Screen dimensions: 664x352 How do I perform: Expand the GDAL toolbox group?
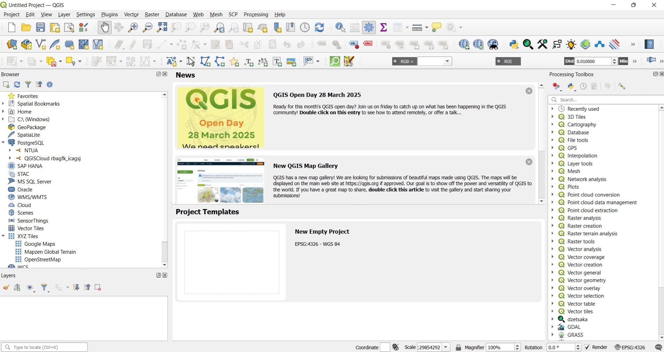552,327
